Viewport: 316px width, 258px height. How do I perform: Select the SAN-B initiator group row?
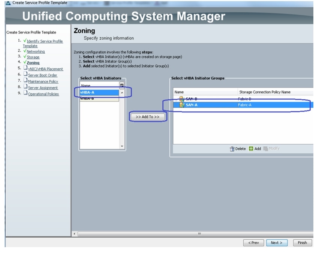click(x=243, y=99)
